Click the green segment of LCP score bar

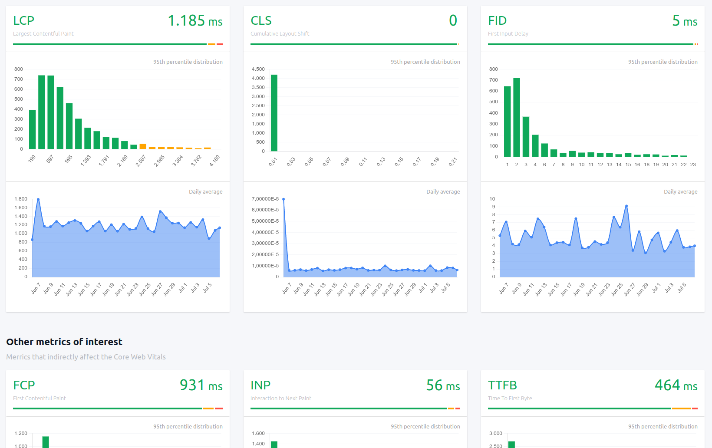[109, 44]
